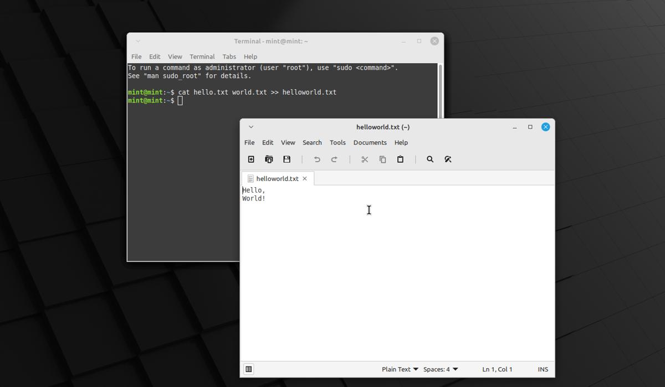665x387 pixels.
Task: Open the Plain Text language dropdown
Action: click(400, 369)
